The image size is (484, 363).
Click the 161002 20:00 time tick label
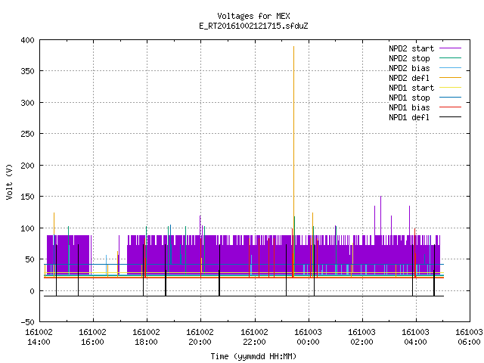(x=200, y=337)
